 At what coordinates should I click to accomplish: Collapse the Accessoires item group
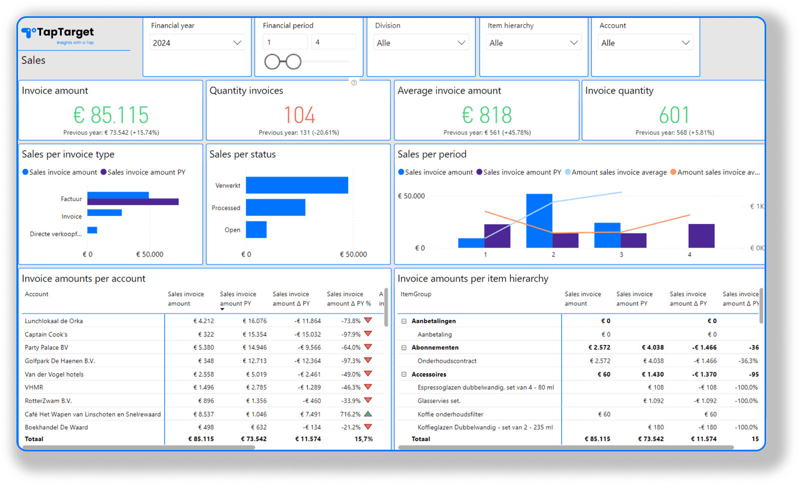404,374
